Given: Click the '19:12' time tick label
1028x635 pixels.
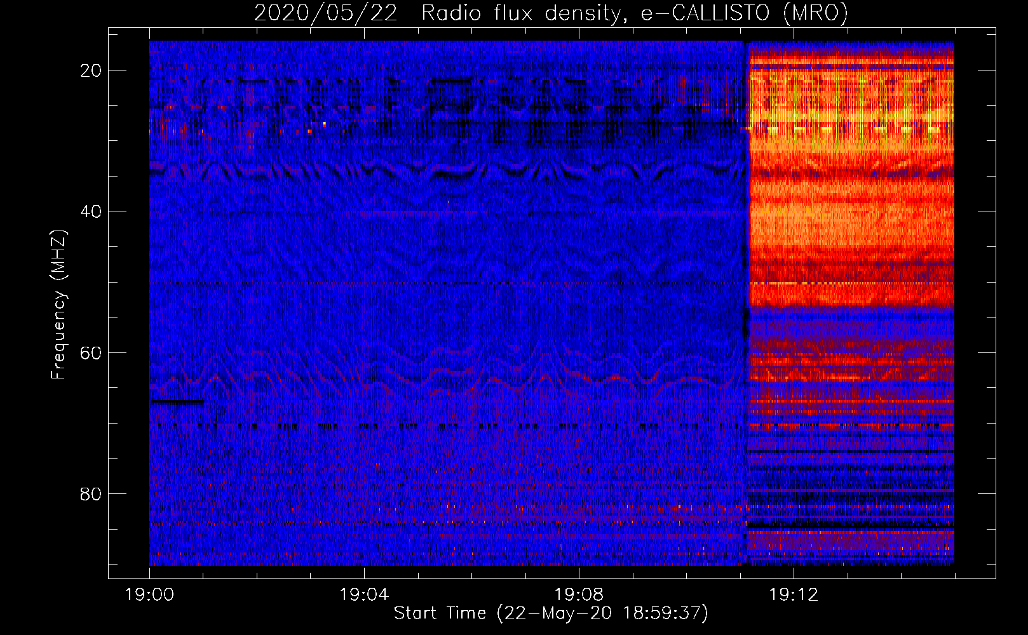Looking at the screenshot, I should pos(794,595).
